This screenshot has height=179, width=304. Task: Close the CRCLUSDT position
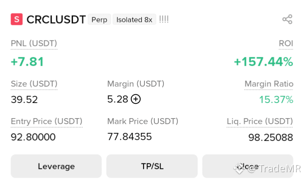248,166
